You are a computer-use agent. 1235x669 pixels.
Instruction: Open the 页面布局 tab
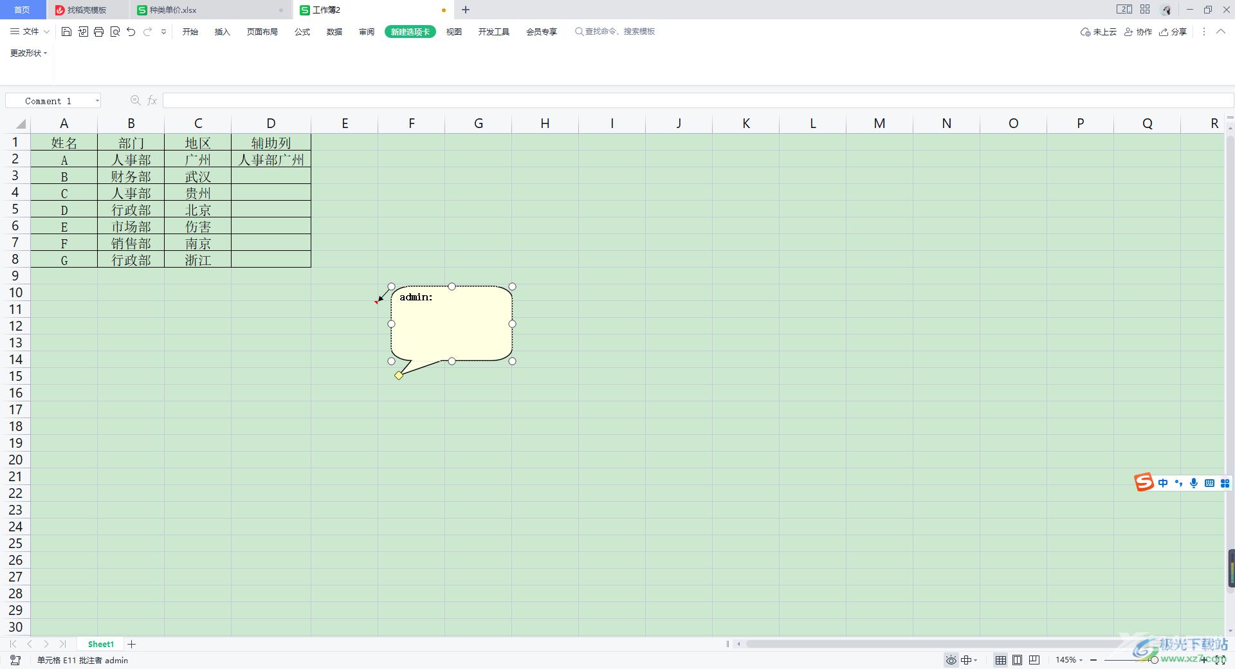(x=262, y=32)
